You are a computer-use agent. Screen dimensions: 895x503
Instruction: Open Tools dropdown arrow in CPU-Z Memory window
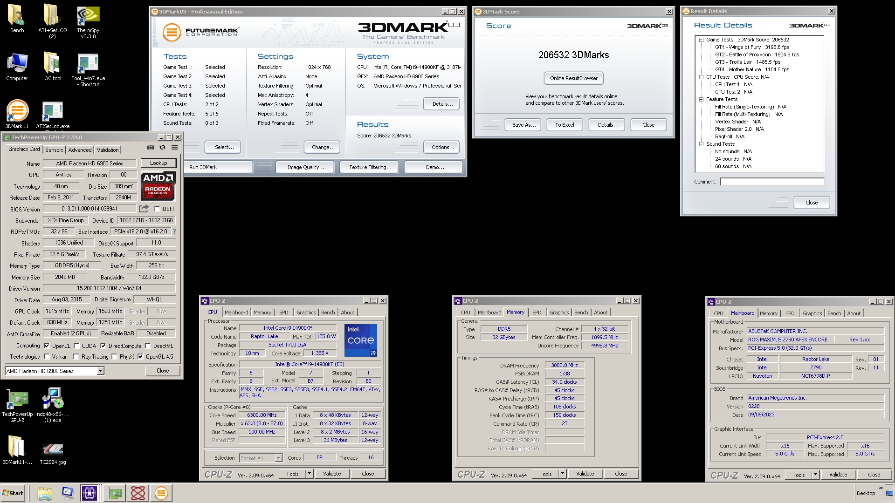(562, 474)
